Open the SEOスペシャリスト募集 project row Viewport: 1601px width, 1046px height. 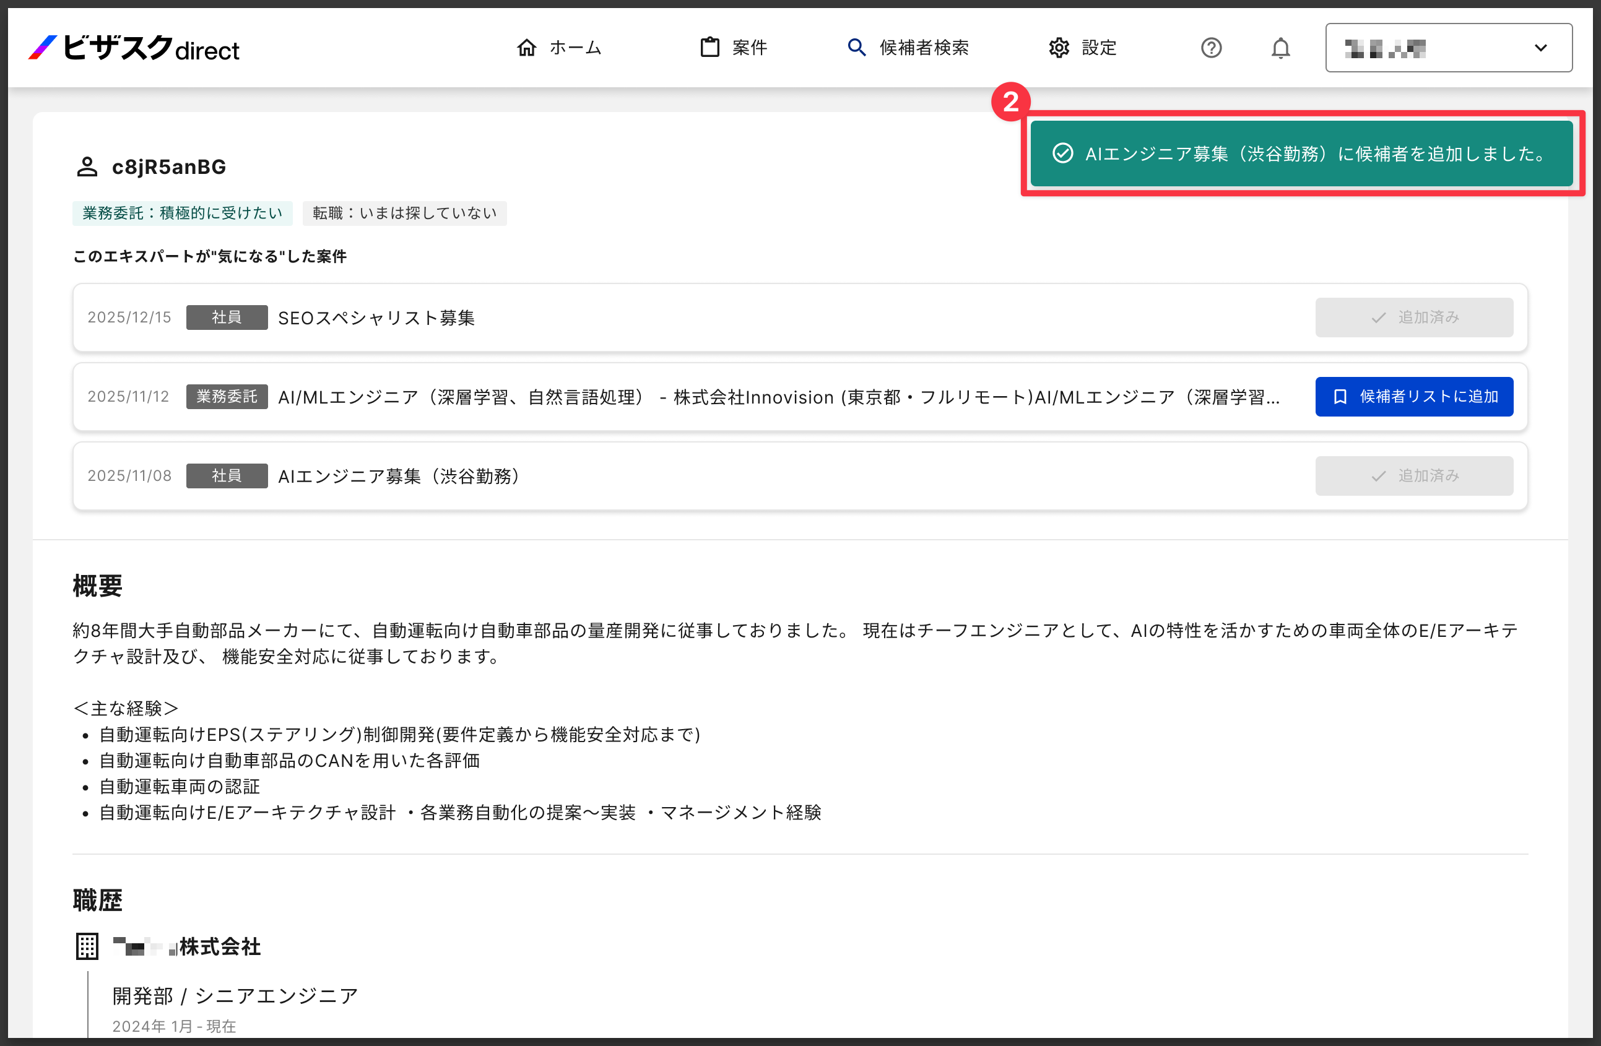pyautogui.click(x=800, y=318)
